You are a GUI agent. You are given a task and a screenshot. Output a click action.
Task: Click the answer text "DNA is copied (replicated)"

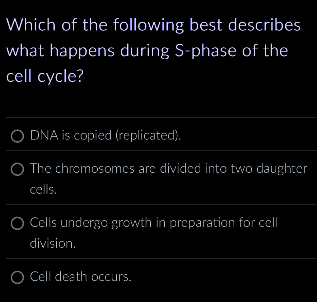(106, 136)
